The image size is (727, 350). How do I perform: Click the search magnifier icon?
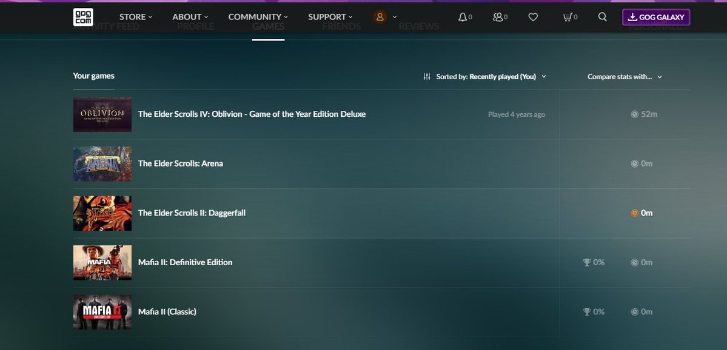(x=602, y=17)
